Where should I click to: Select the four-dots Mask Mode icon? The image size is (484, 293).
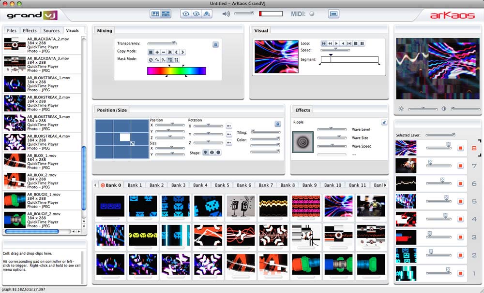pyautogui.click(x=176, y=60)
